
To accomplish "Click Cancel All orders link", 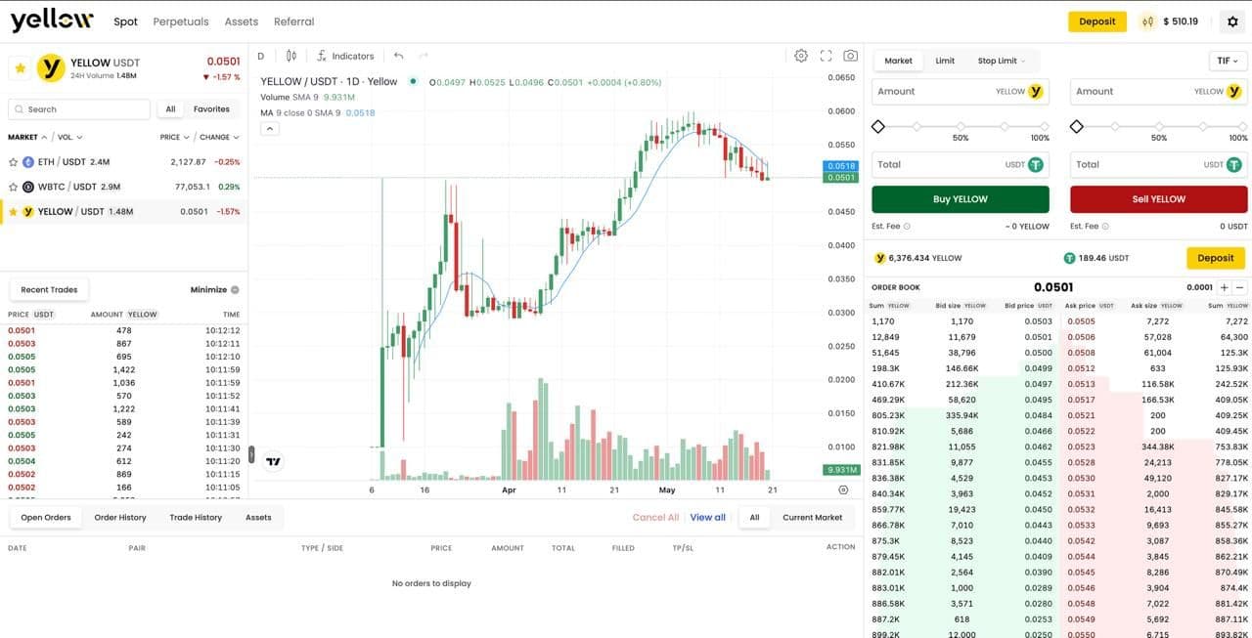I will point(655,517).
